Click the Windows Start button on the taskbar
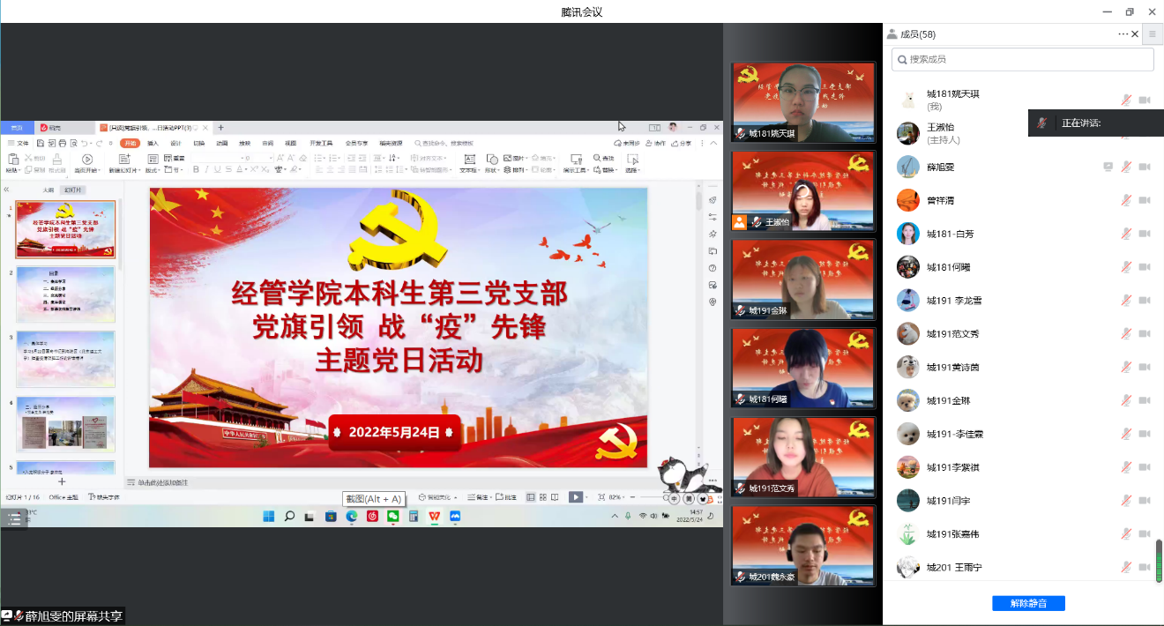 tap(268, 516)
